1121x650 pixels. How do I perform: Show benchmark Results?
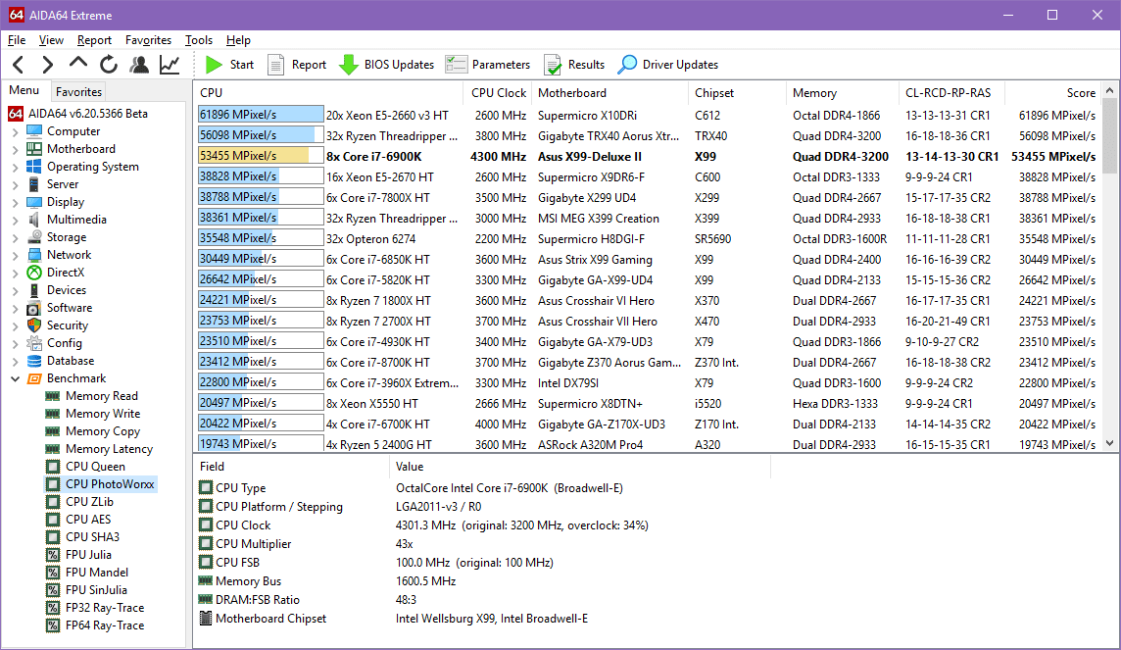point(574,65)
